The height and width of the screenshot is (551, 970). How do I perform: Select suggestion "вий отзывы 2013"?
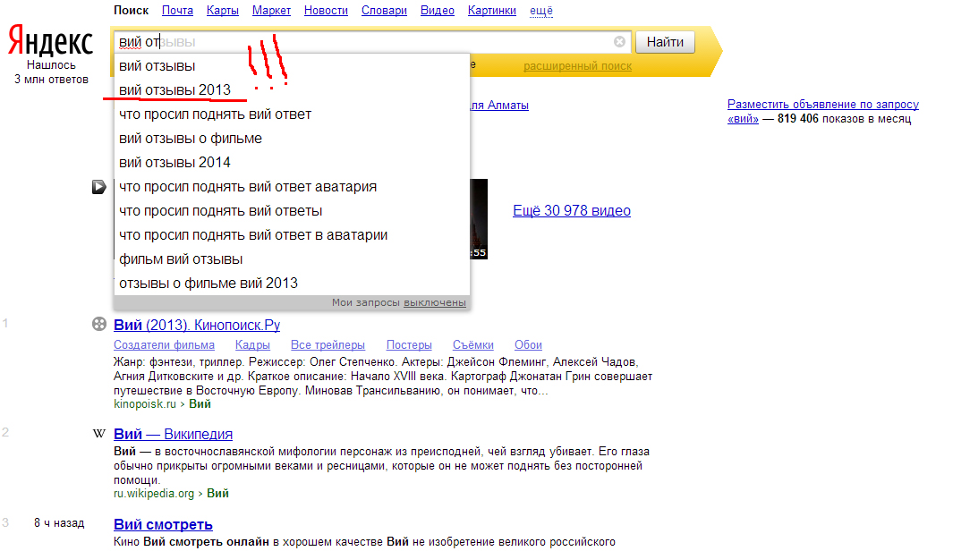pyautogui.click(x=292, y=90)
